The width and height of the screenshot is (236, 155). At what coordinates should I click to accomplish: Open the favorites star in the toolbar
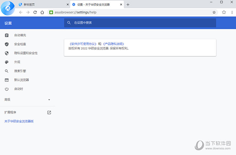click(224, 12)
